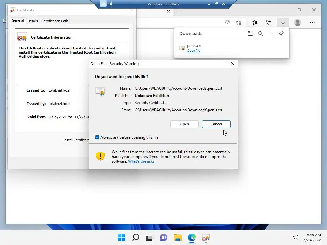
Task: Close the Open File Security Warning dialog
Action: click(x=233, y=64)
